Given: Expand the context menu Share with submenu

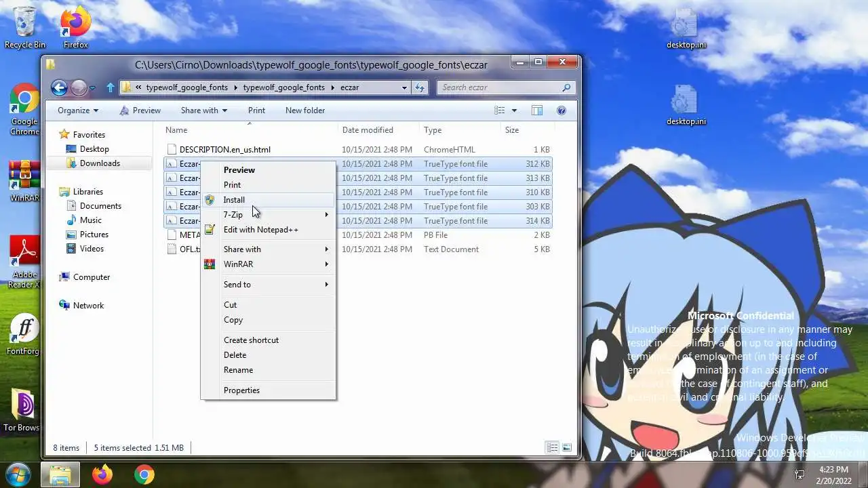Looking at the screenshot, I should (268, 249).
